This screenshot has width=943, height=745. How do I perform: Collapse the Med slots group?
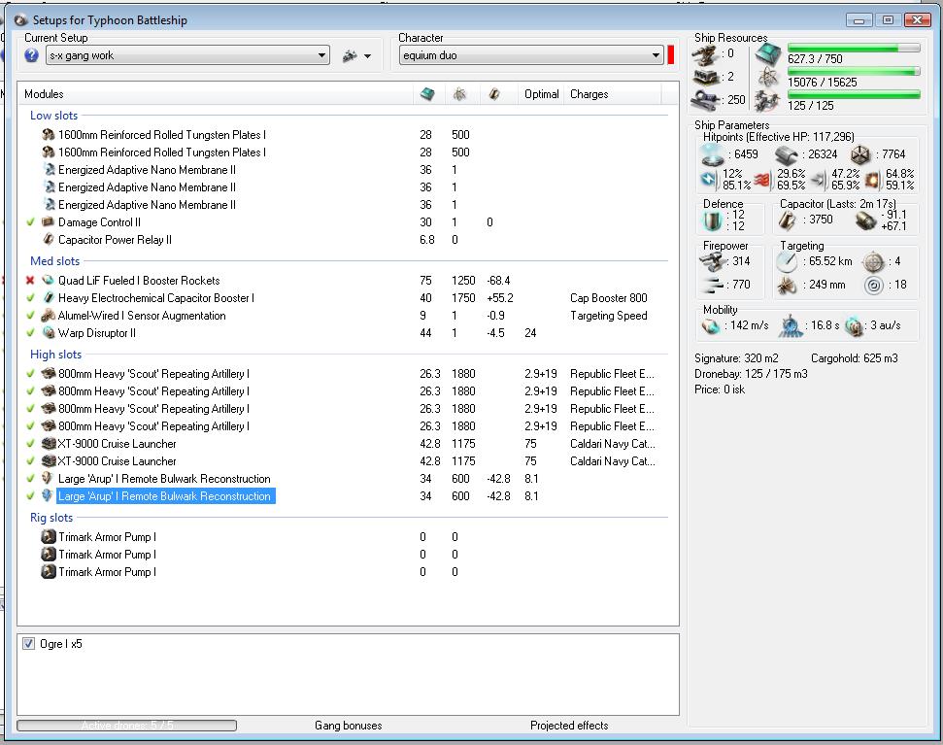coord(54,261)
